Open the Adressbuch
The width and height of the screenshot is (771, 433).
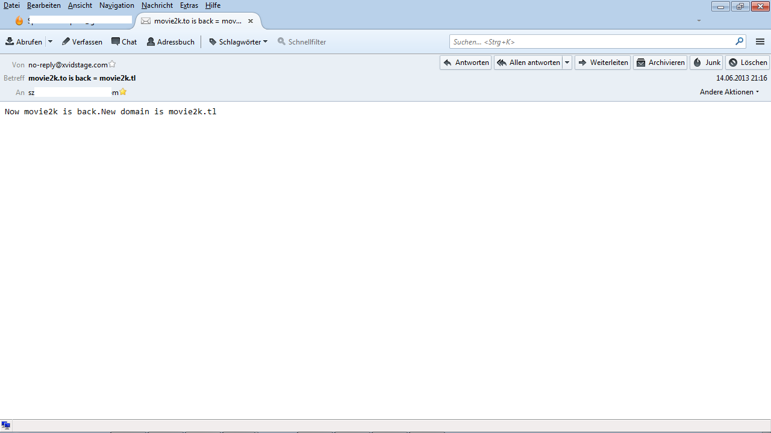click(170, 42)
